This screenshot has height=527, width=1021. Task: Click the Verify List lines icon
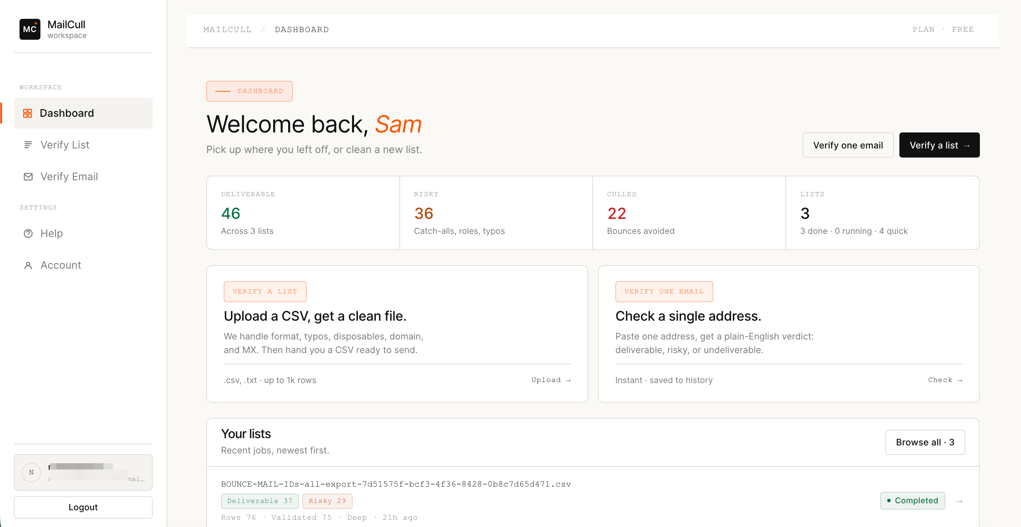tap(28, 145)
